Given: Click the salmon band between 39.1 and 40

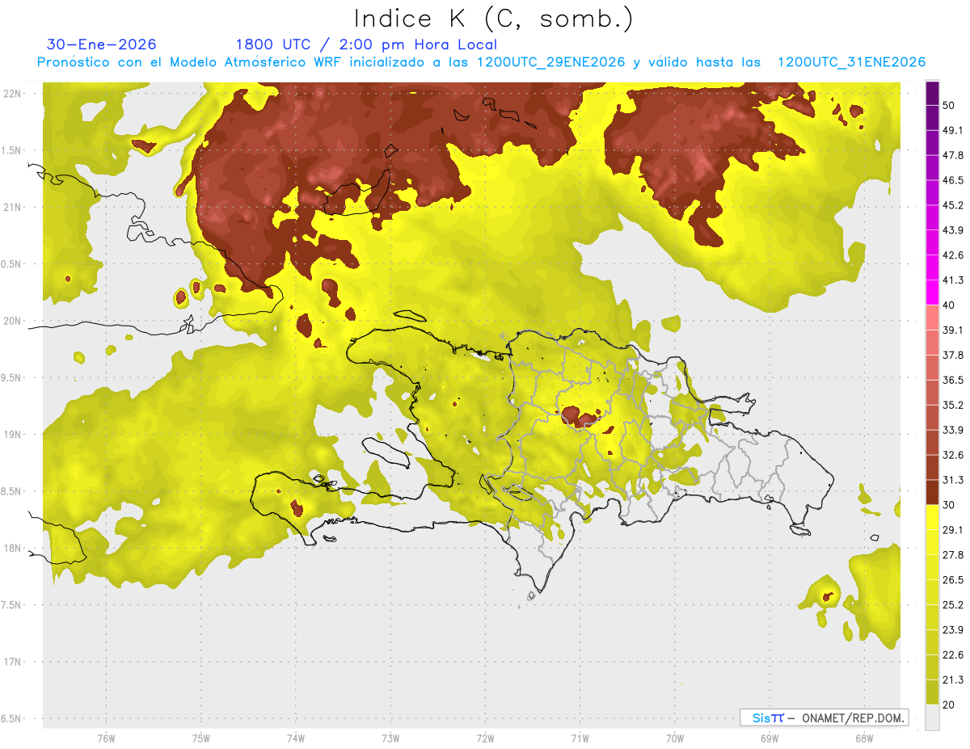Looking at the screenshot, I should (x=933, y=318).
